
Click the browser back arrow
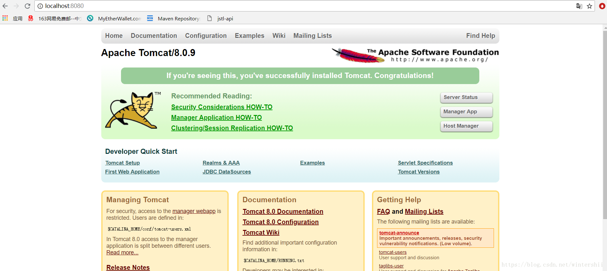tap(5, 6)
